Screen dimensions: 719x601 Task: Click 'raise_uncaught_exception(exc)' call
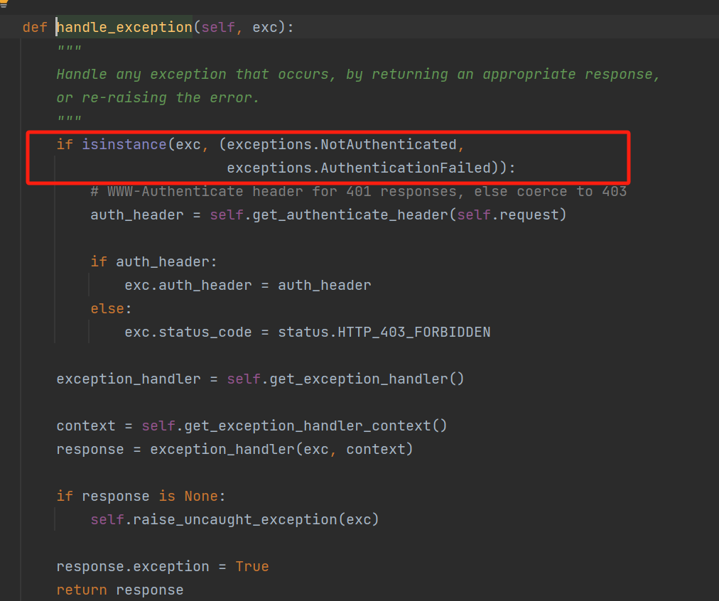click(256, 520)
